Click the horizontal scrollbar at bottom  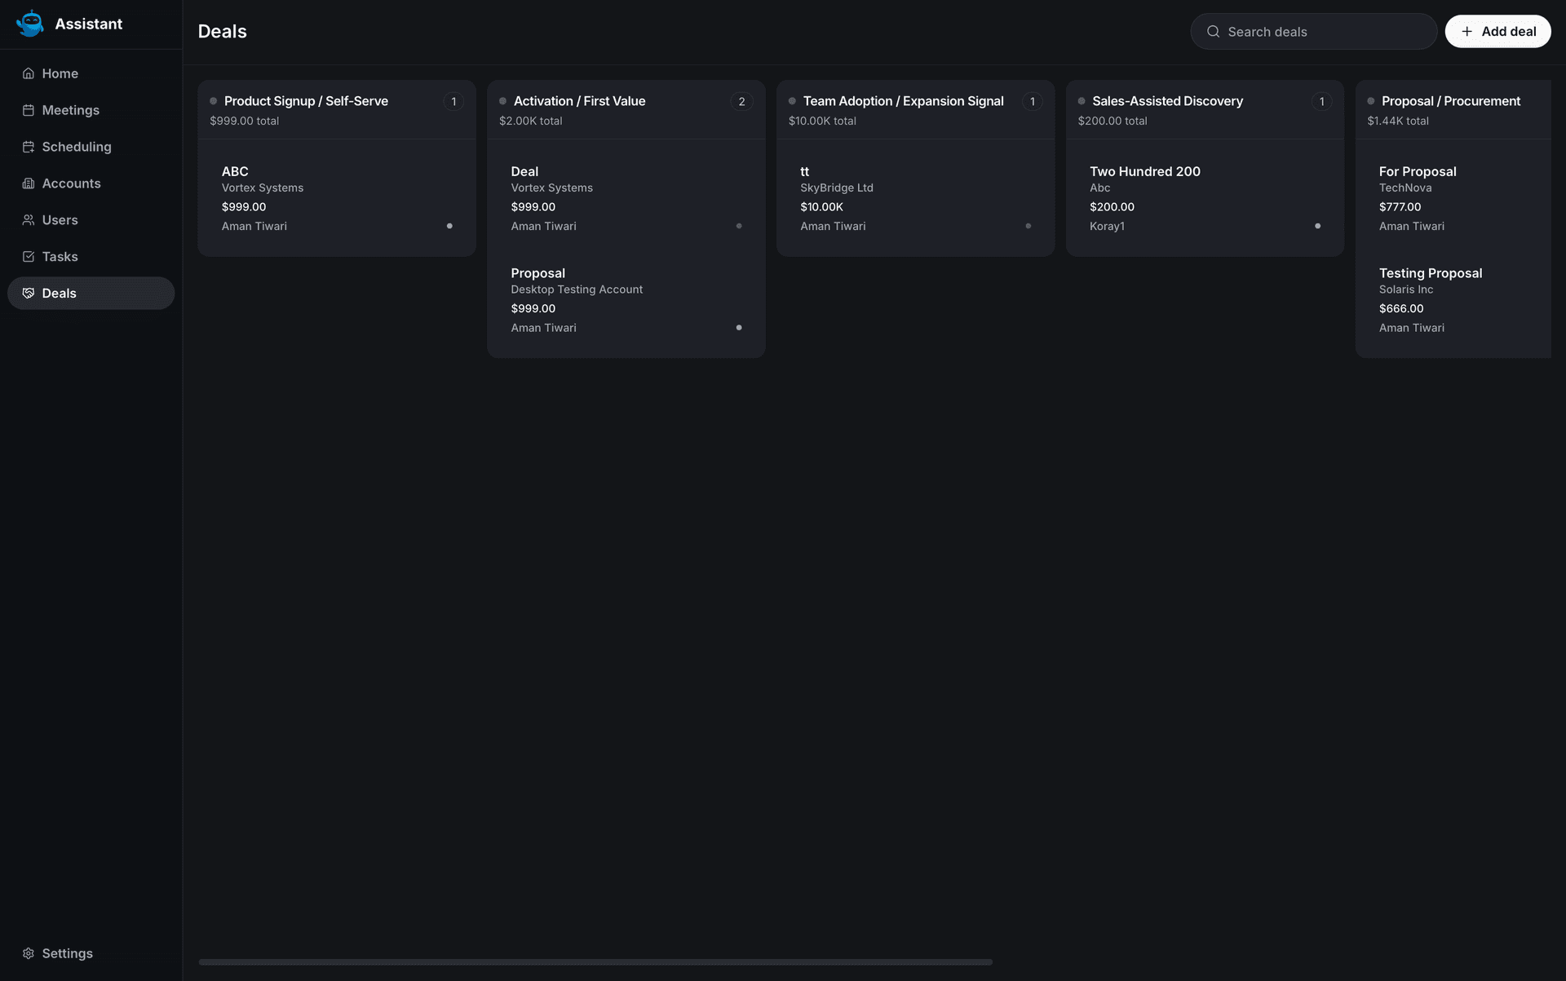pyautogui.click(x=595, y=962)
